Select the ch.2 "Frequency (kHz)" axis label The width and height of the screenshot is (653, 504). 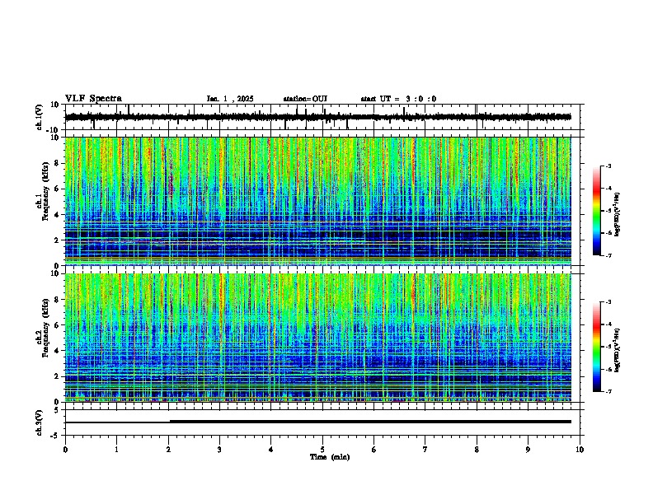(45, 328)
